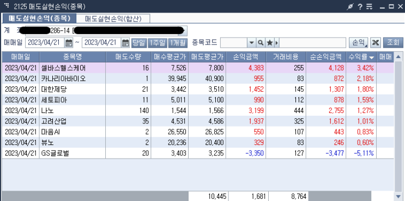Open the end date calendar picker
The height and width of the screenshot is (201, 405).
[x=125, y=43]
